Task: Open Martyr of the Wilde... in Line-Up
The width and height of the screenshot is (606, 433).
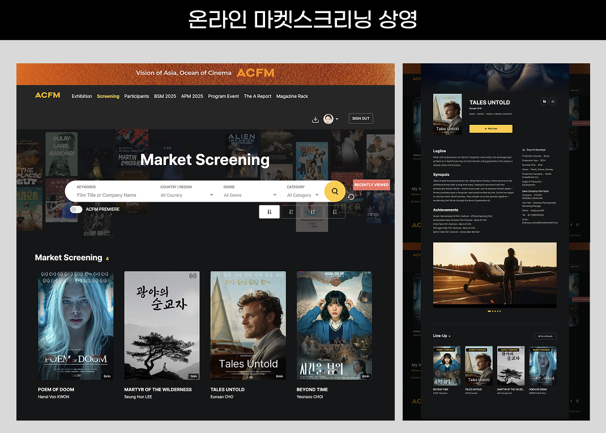Action: (511, 366)
